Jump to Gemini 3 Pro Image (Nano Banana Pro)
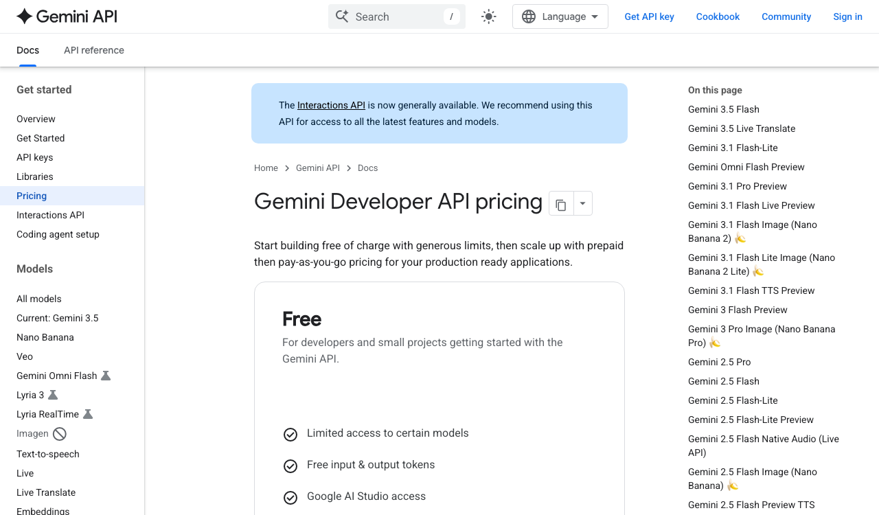 tap(762, 336)
